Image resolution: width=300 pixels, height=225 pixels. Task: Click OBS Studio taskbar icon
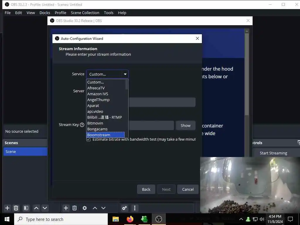coord(158,219)
